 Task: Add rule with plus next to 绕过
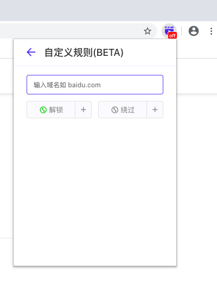(x=155, y=110)
